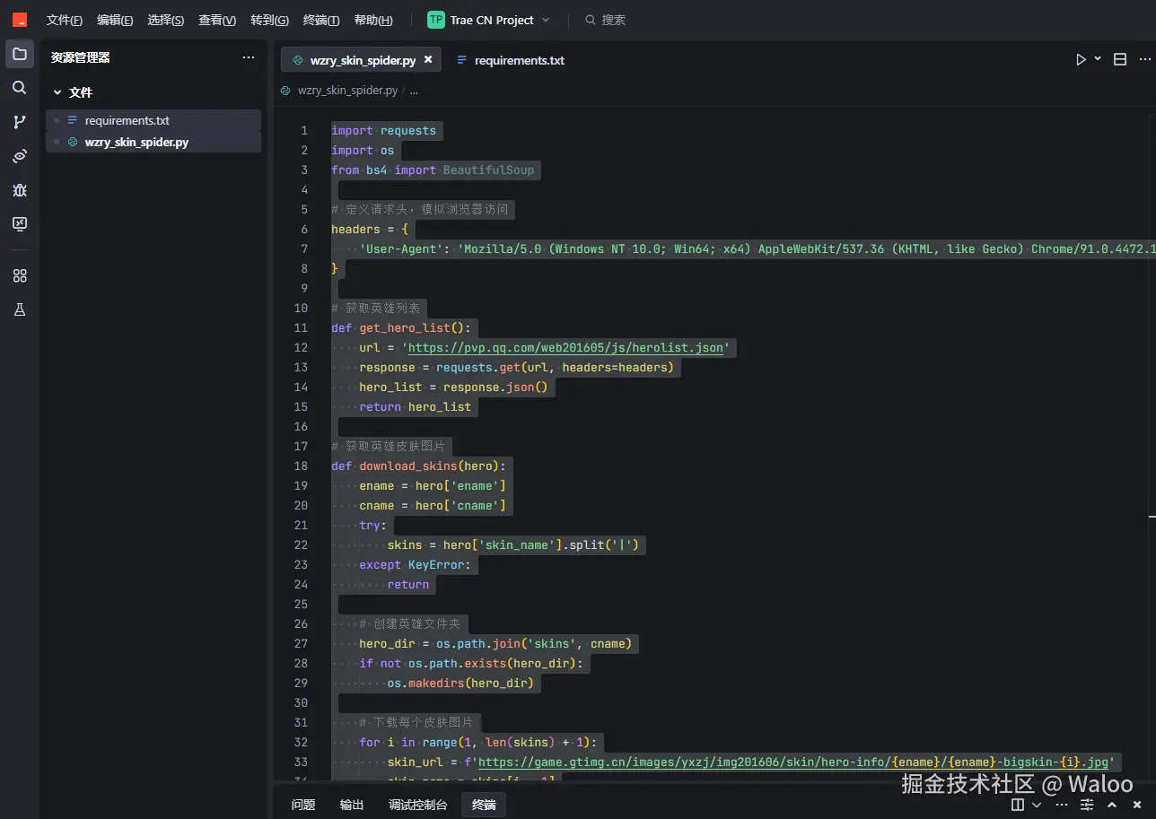
Task: Click the split editor layout icon
Action: (x=1119, y=59)
